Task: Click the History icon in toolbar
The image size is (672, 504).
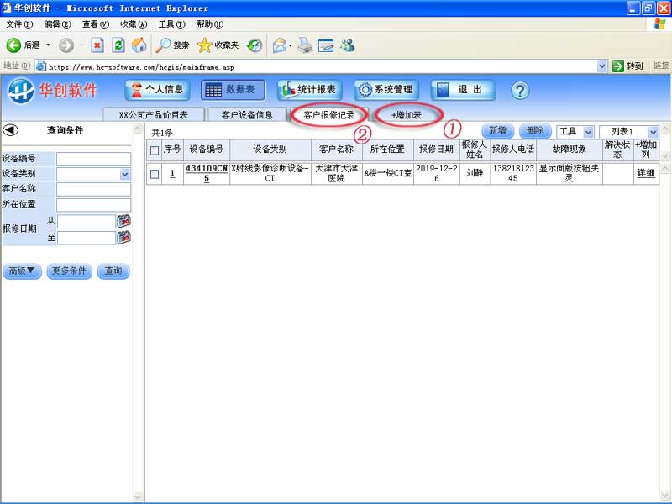Action: click(x=255, y=45)
